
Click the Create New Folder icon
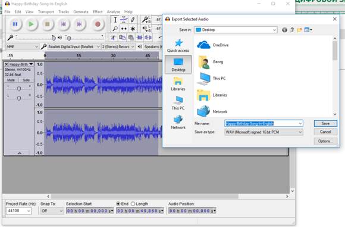click(x=299, y=30)
